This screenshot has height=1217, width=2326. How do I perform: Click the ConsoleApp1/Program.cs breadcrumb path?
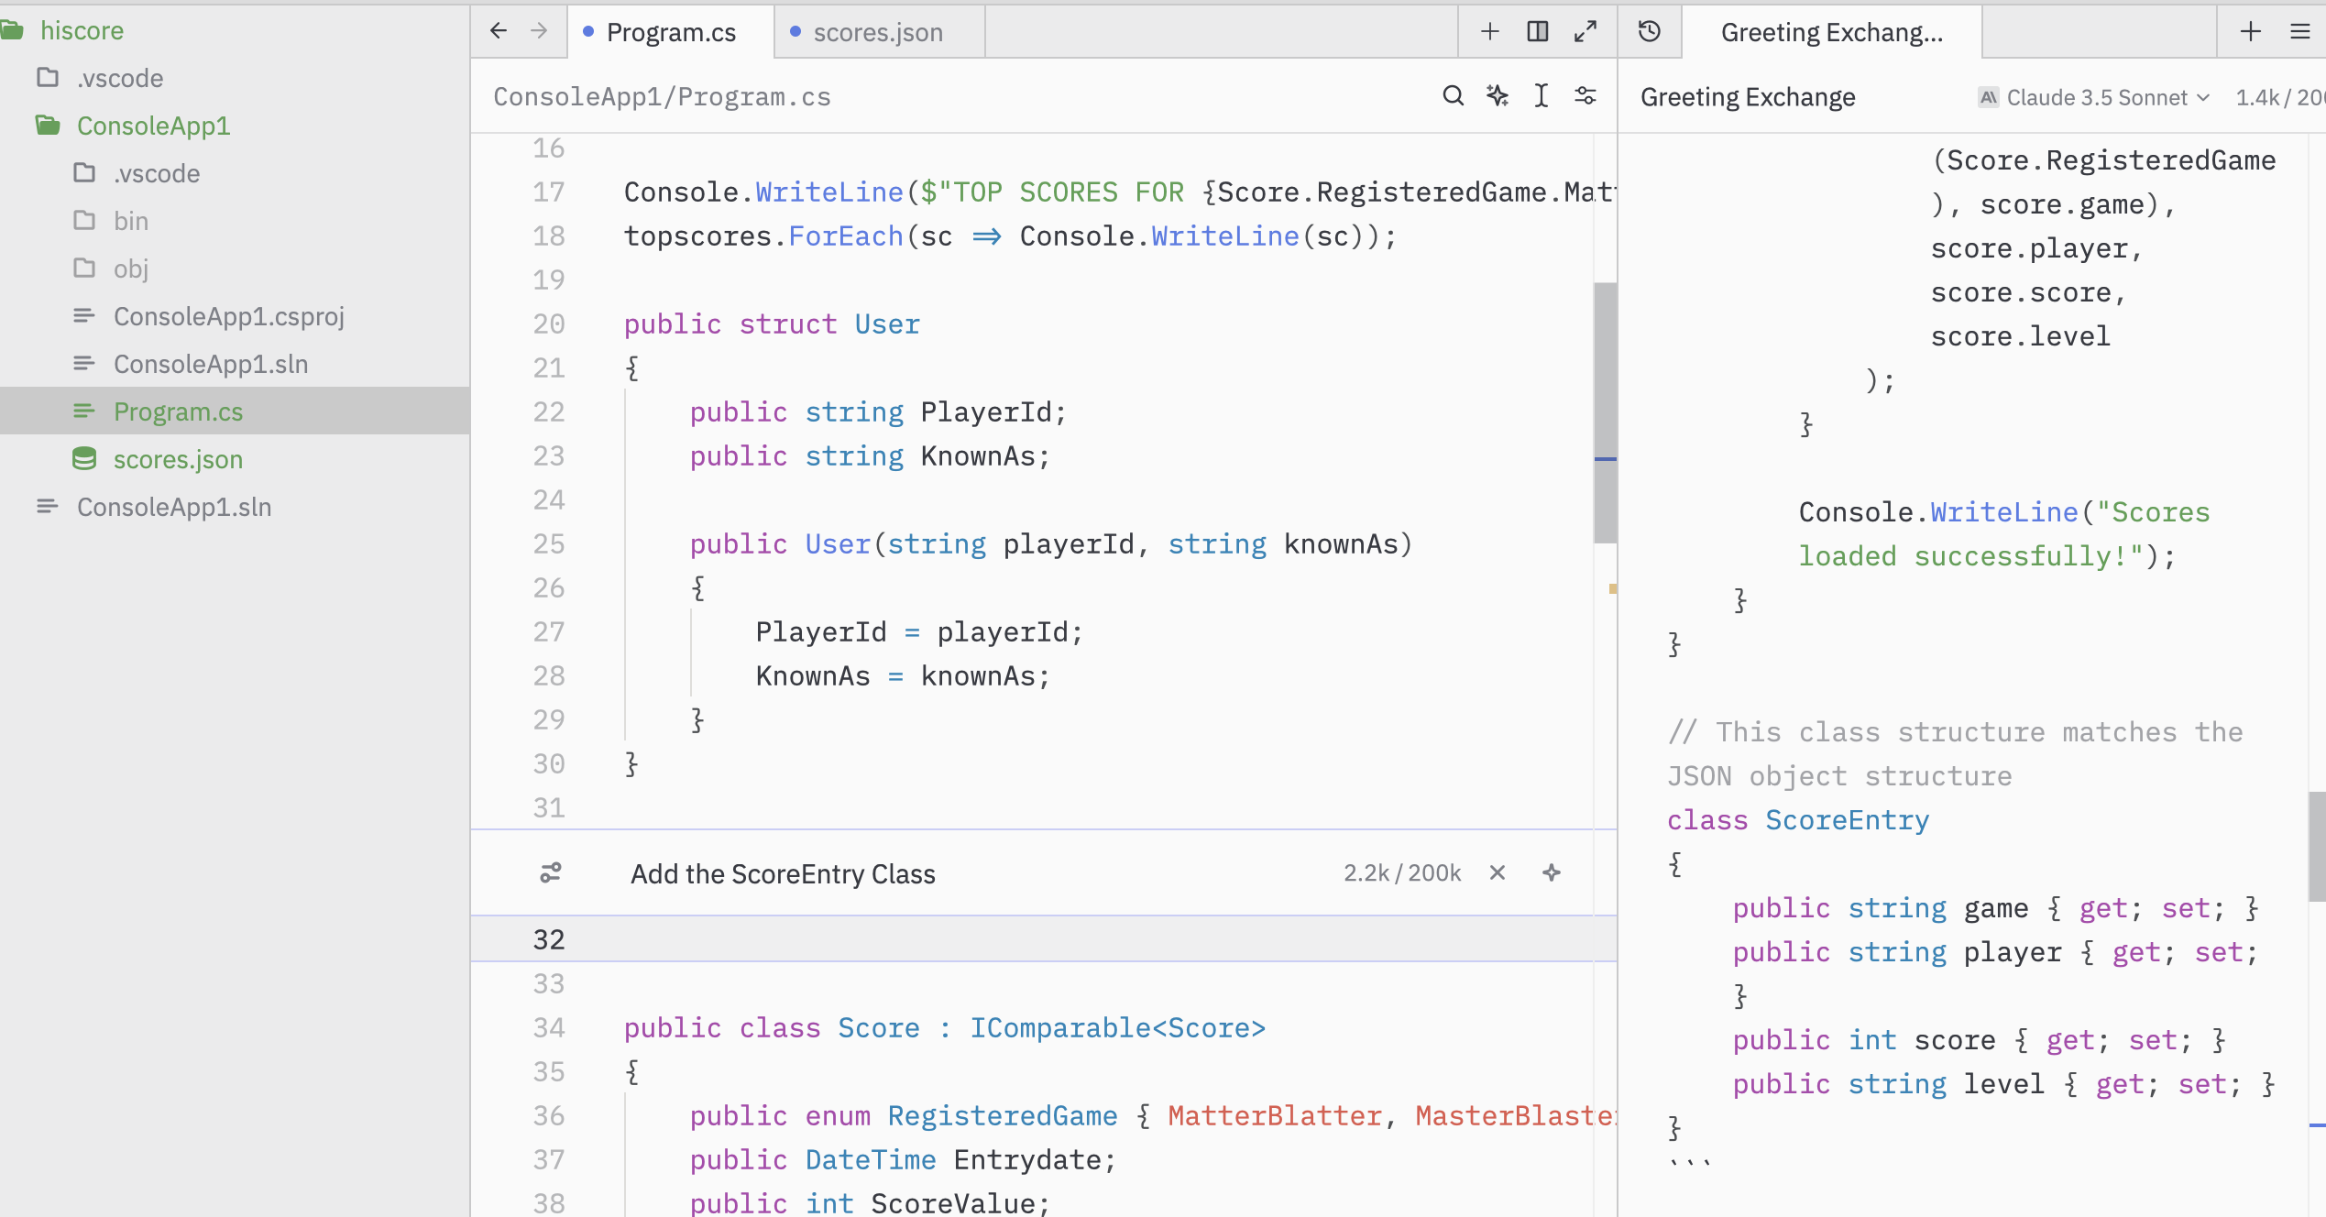pos(662,97)
